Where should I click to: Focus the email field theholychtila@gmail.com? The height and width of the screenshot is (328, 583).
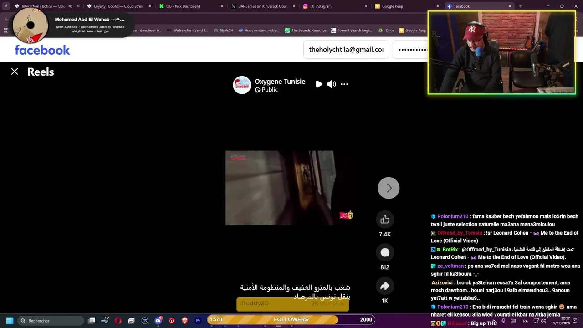[346, 49]
